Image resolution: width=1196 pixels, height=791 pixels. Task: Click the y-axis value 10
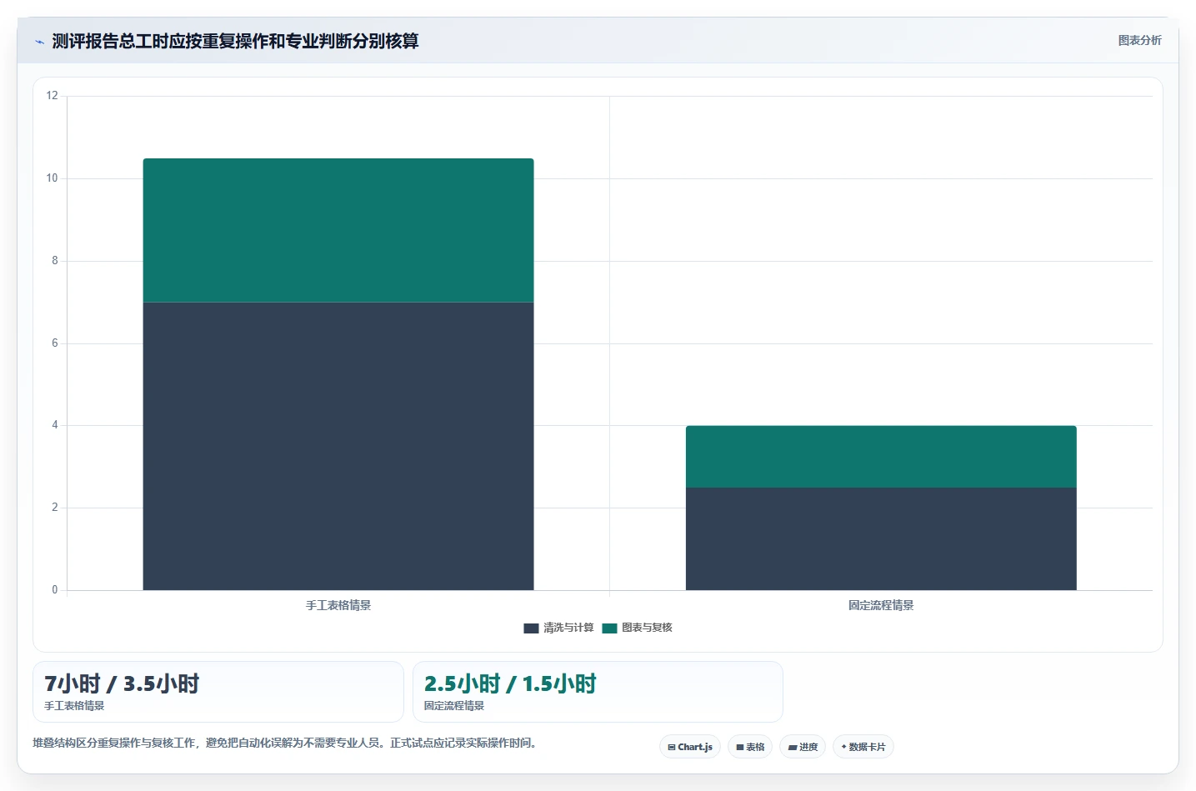(x=53, y=178)
